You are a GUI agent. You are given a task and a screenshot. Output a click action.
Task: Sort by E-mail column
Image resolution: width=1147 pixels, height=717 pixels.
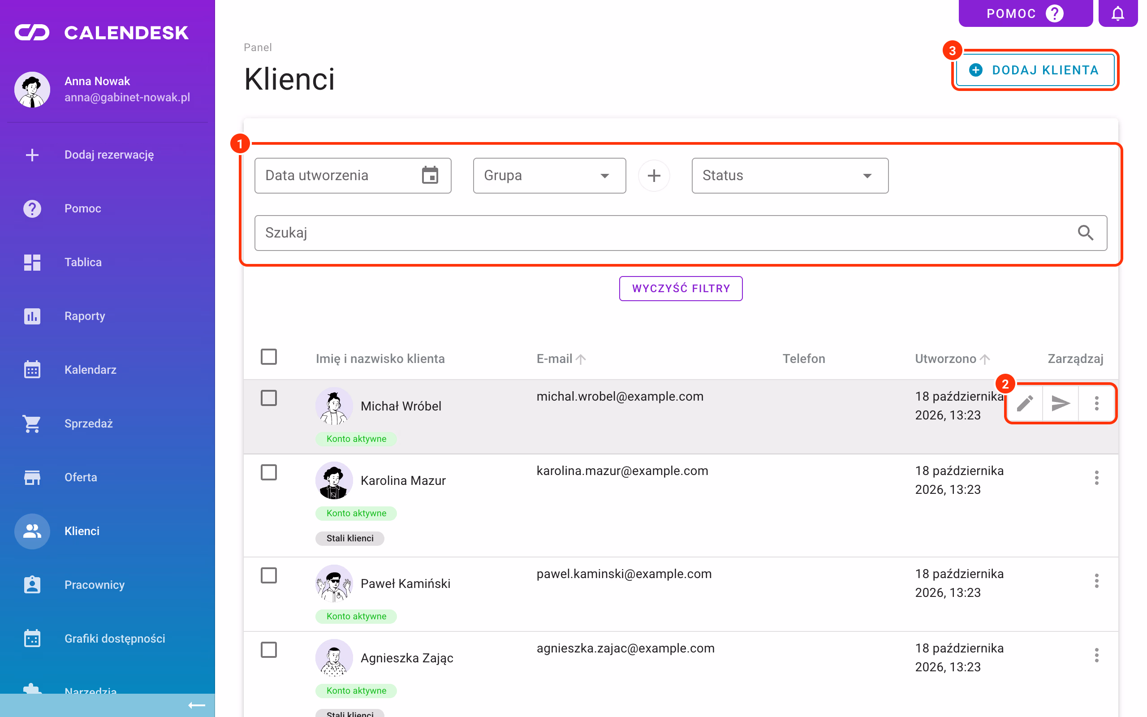pos(561,358)
